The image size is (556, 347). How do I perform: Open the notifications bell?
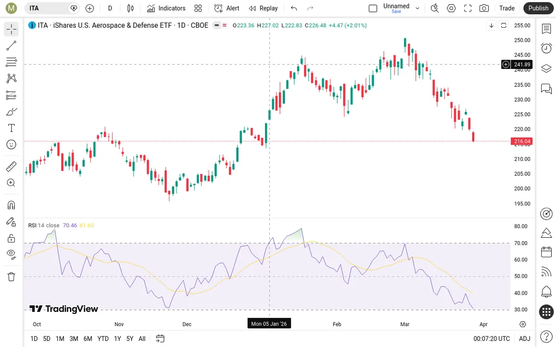click(546, 292)
